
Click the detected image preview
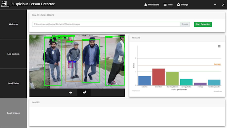[x=77, y=61]
